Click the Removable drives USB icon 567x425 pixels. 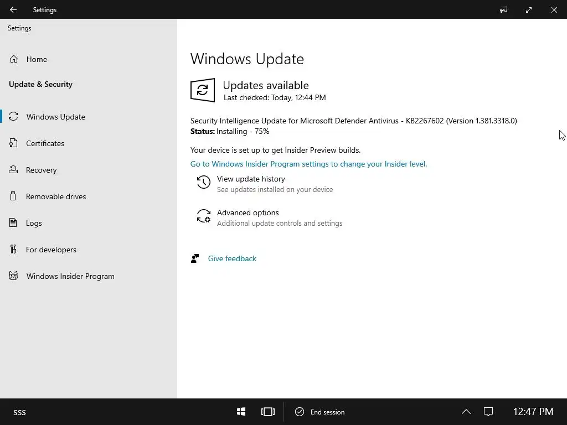click(13, 196)
